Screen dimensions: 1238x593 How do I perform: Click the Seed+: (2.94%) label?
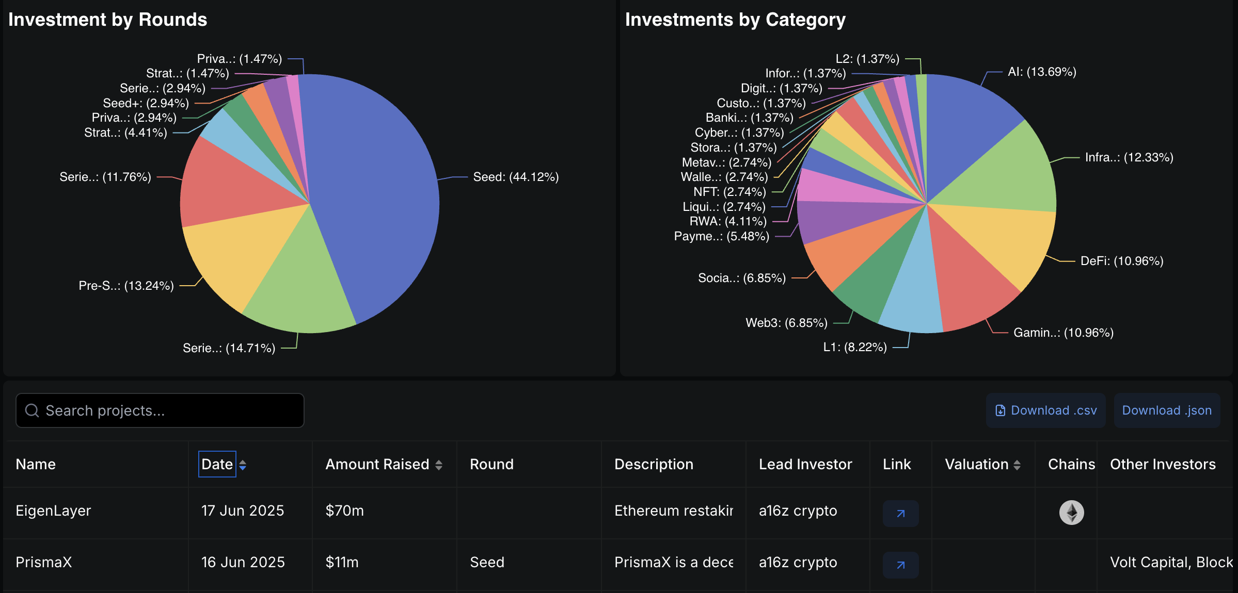[x=146, y=103]
